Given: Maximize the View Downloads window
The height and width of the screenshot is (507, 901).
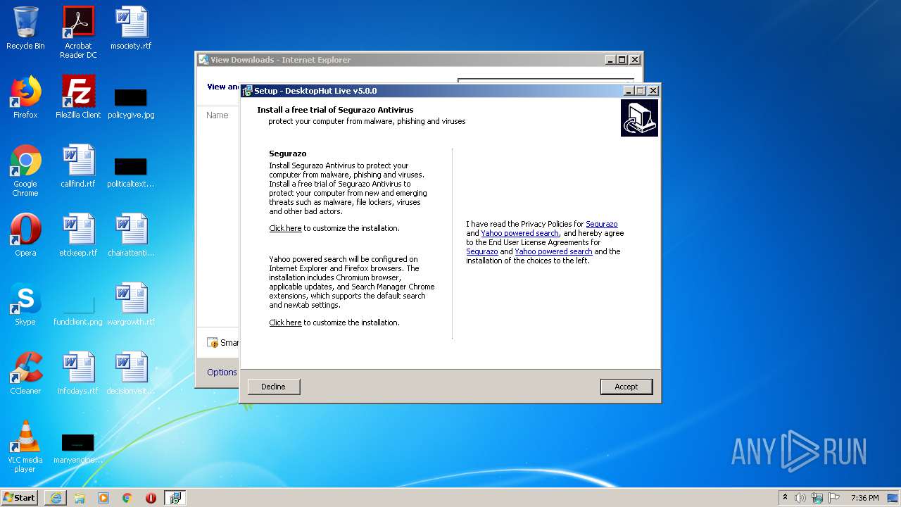Looking at the screenshot, I should (622, 60).
